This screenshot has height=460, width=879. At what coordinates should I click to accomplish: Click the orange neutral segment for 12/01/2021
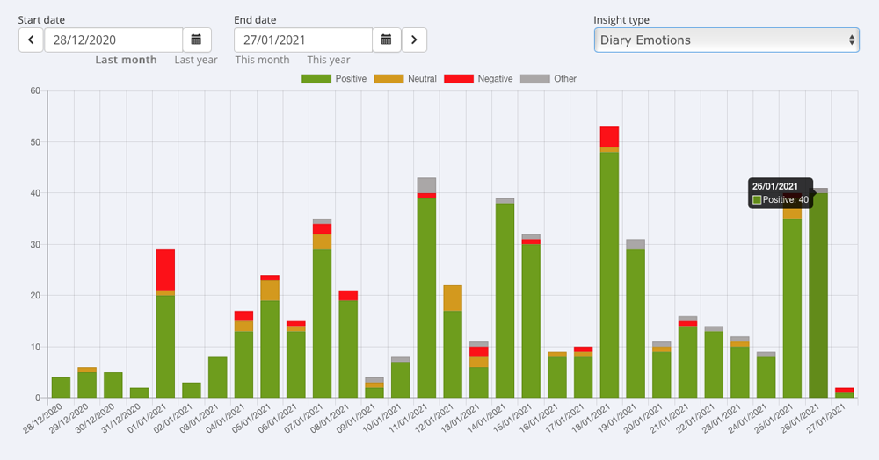point(453,298)
